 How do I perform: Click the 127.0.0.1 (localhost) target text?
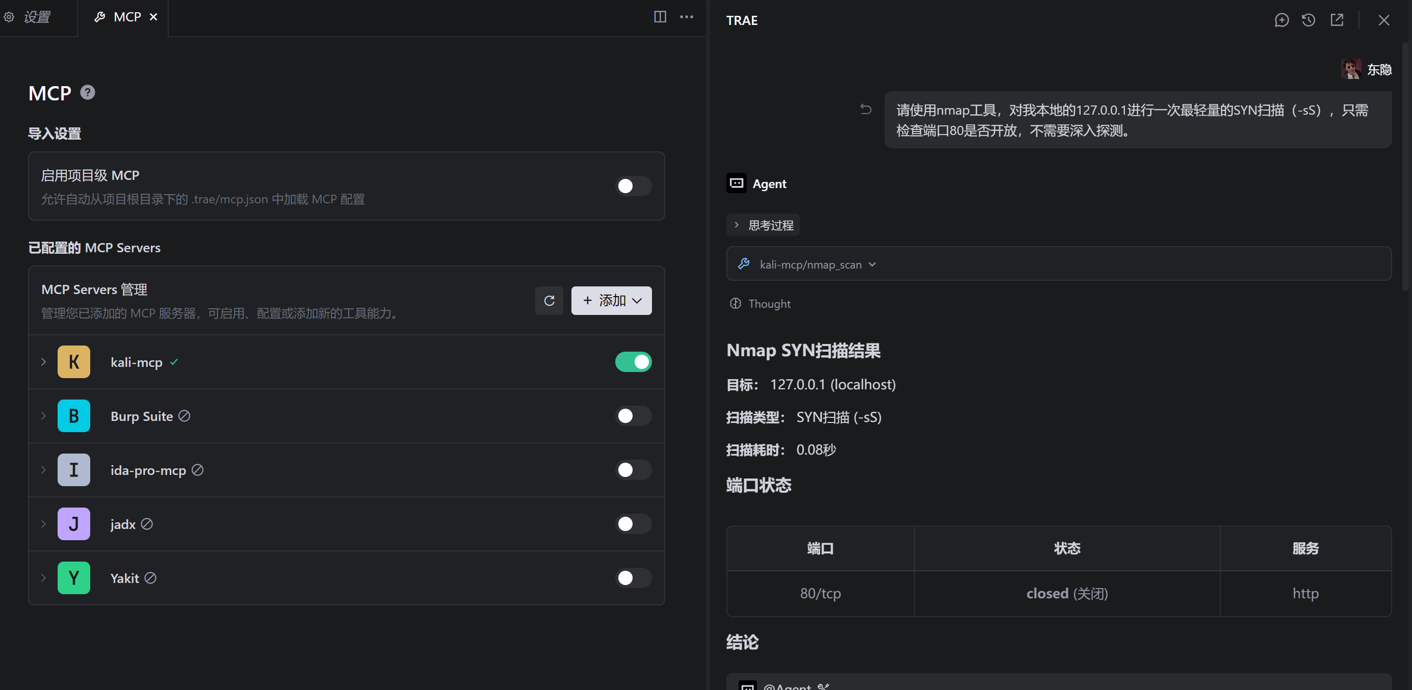click(832, 384)
